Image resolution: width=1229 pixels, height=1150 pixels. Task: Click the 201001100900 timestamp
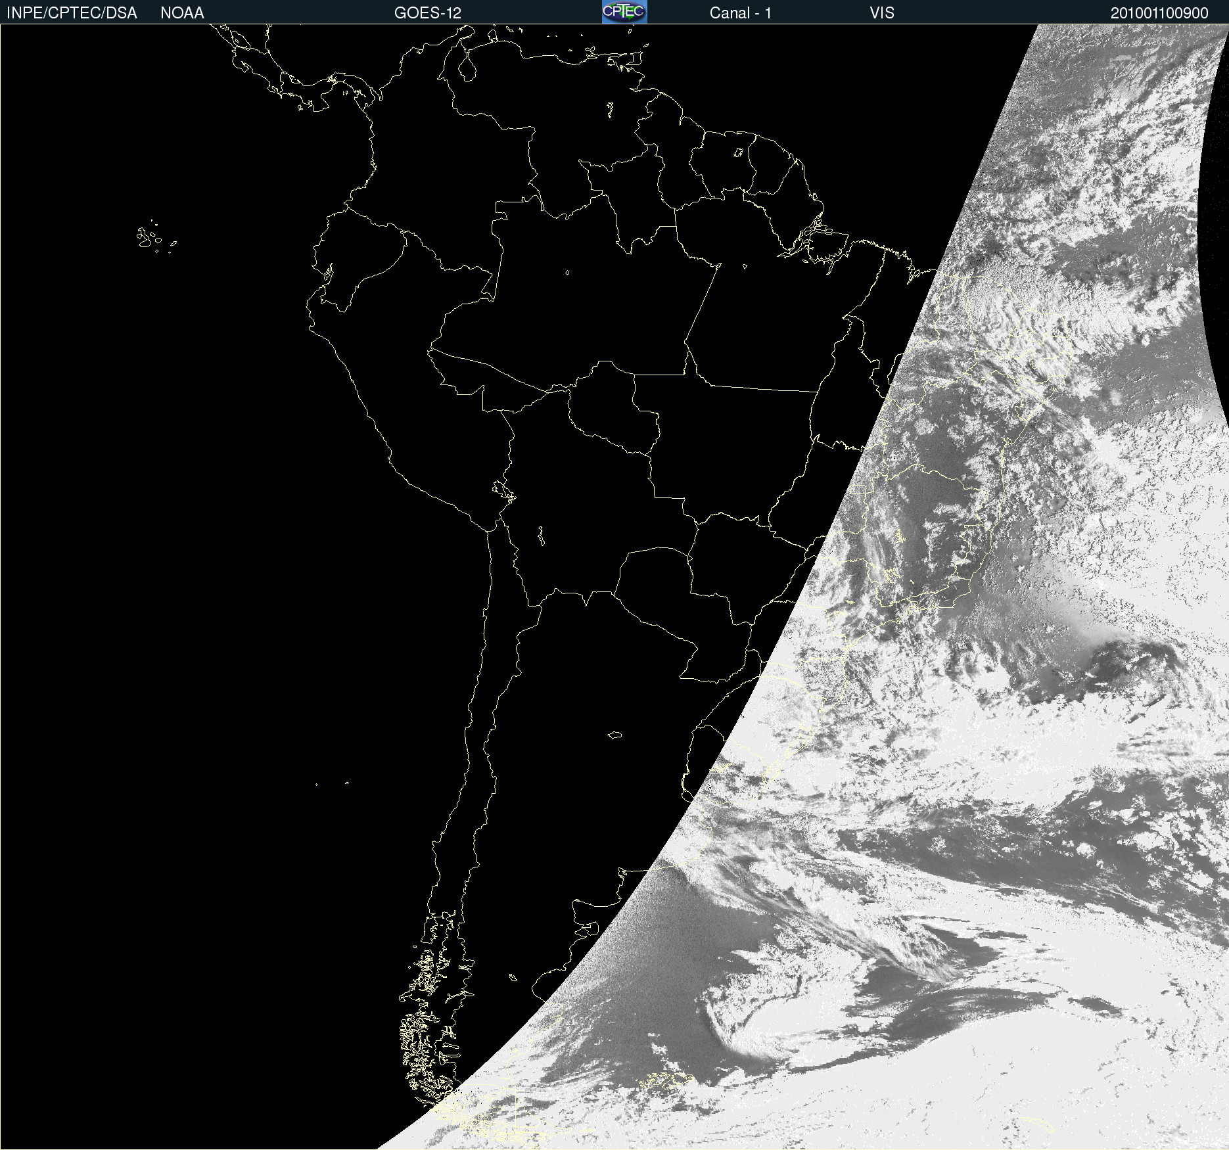[x=1159, y=13]
